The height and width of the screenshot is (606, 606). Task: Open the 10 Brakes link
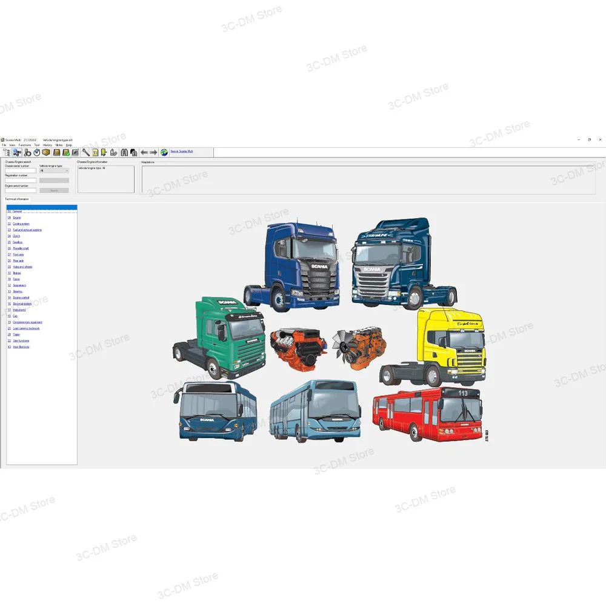point(15,273)
